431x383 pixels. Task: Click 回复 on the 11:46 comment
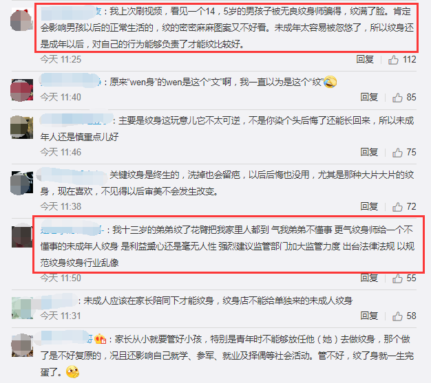369,152
